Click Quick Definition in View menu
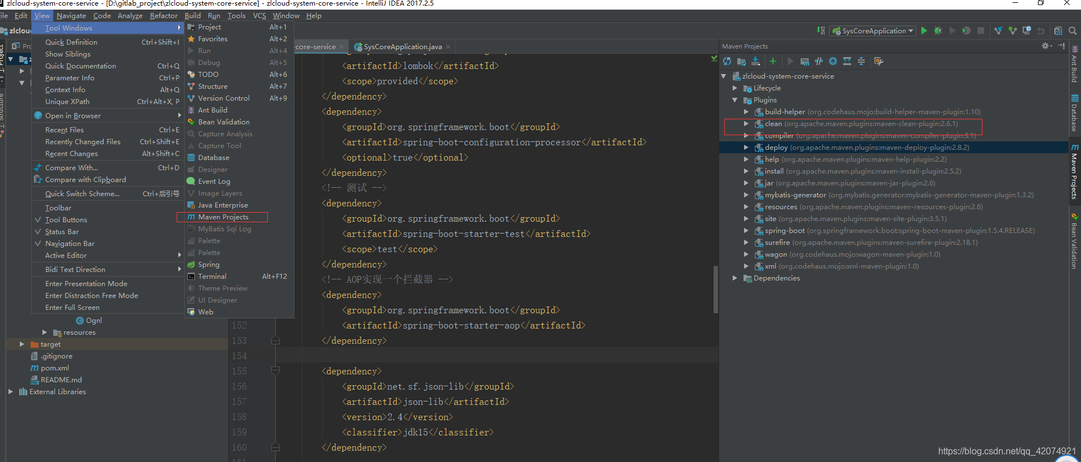1081x462 pixels. [71, 42]
